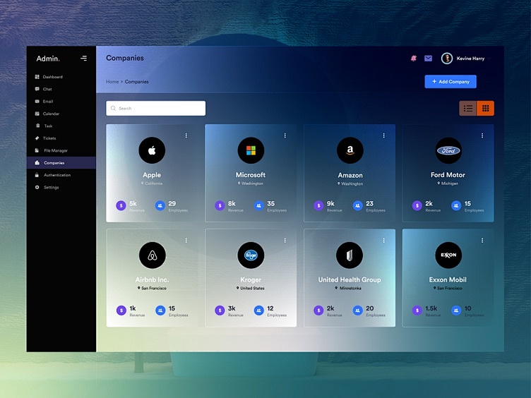Click Kevine Harry profile avatar
531x398 pixels.
[x=446, y=59]
